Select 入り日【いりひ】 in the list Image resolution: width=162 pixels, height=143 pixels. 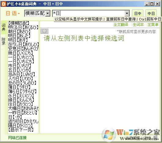[x=20, y=79]
